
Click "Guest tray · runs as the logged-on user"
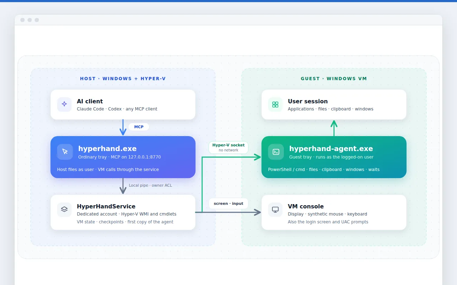pos(331,157)
